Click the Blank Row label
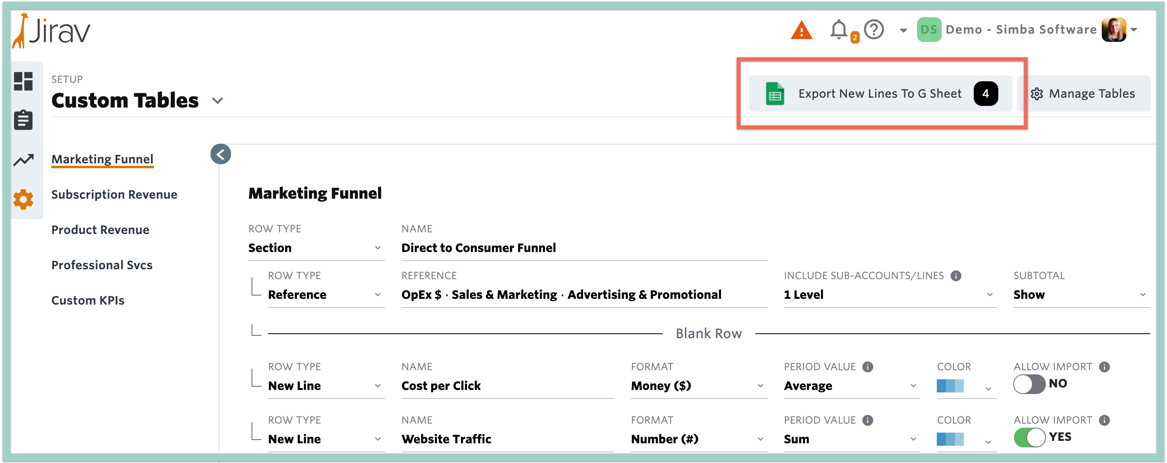This screenshot has height=463, width=1167. point(709,333)
